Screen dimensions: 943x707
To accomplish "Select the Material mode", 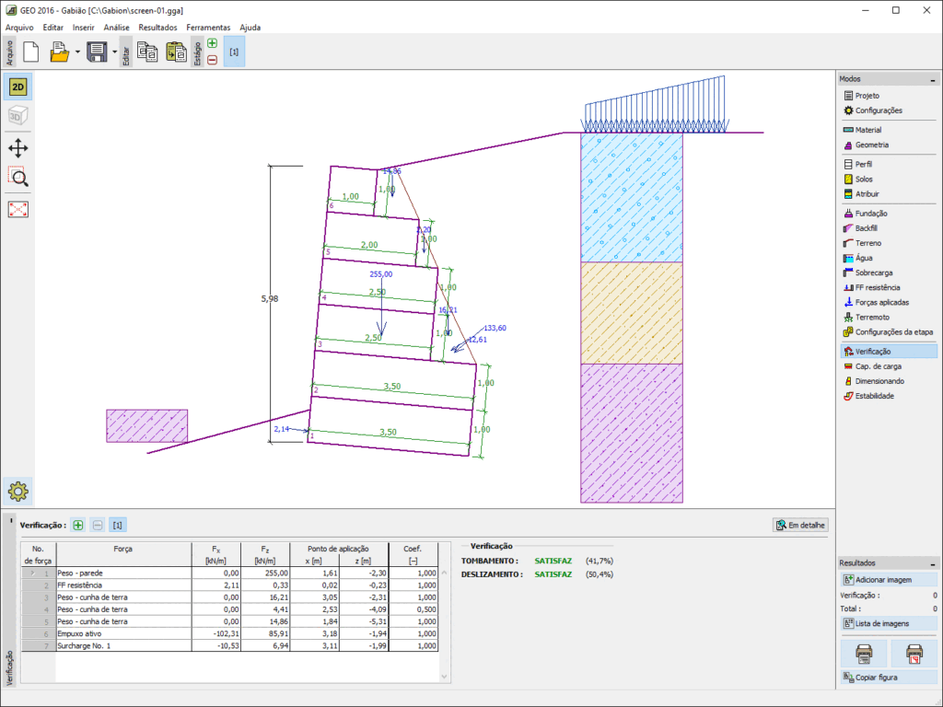I will pyautogui.click(x=889, y=130).
